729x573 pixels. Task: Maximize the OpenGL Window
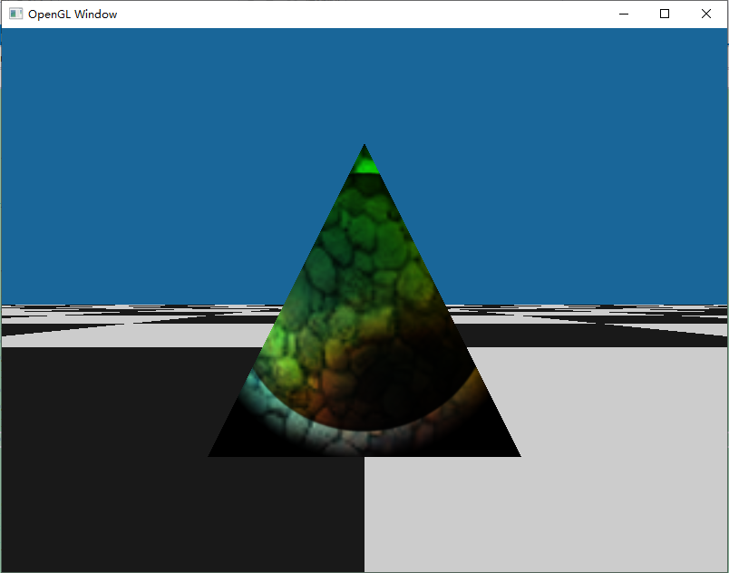664,14
